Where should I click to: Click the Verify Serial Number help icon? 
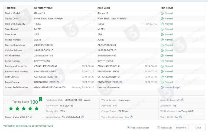tap(131, 117)
